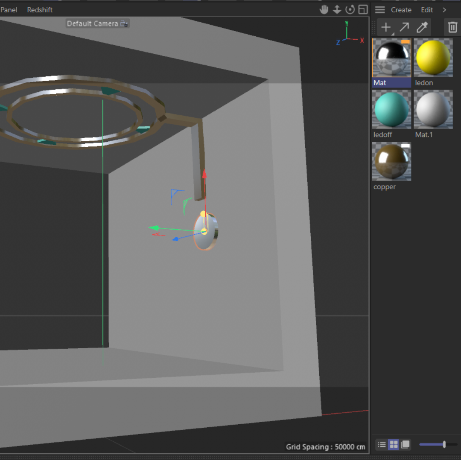Delete material using the trash icon
The height and width of the screenshot is (461, 461).
pos(452,26)
